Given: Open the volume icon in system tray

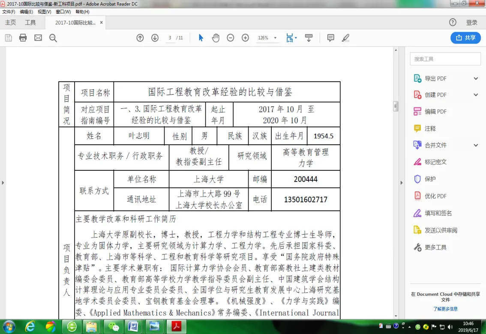Looking at the screenshot, I should [450, 327].
